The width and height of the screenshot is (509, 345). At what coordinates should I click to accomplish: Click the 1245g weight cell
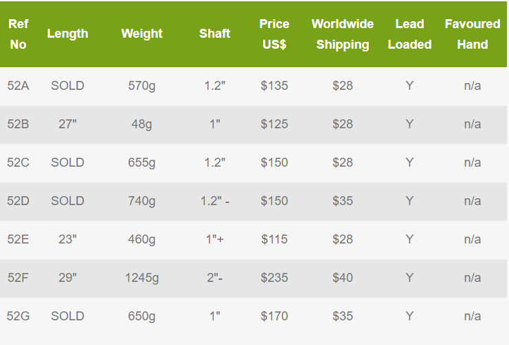click(x=142, y=278)
